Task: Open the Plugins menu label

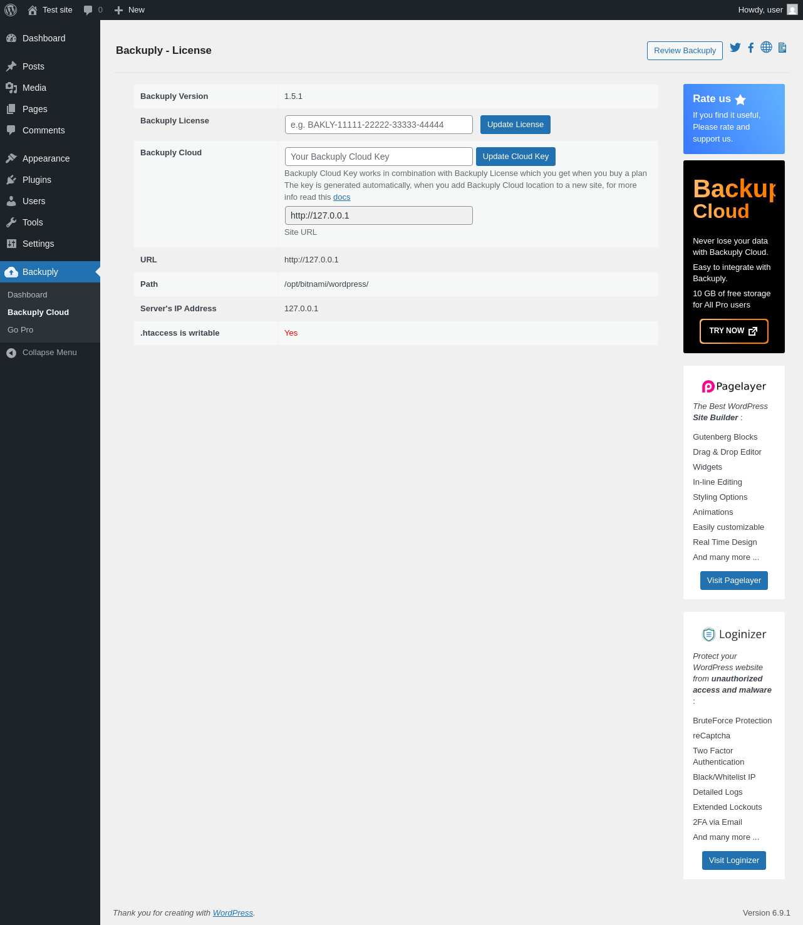Action: (37, 180)
